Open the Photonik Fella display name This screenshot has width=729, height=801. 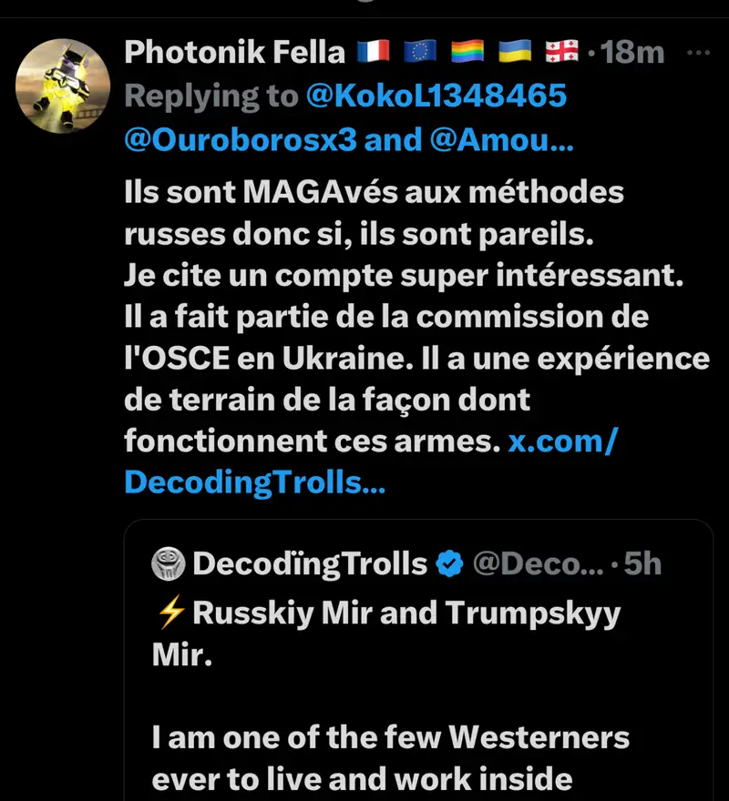(x=234, y=52)
